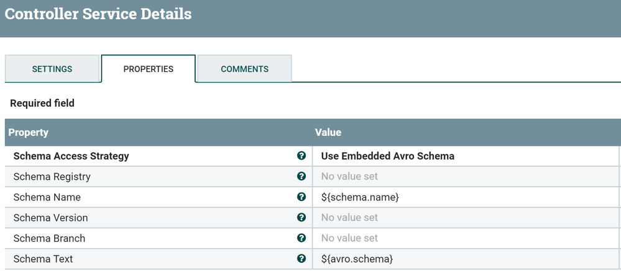Switch to the Settings tab
Viewport: 621px width, 271px height.
[52, 69]
